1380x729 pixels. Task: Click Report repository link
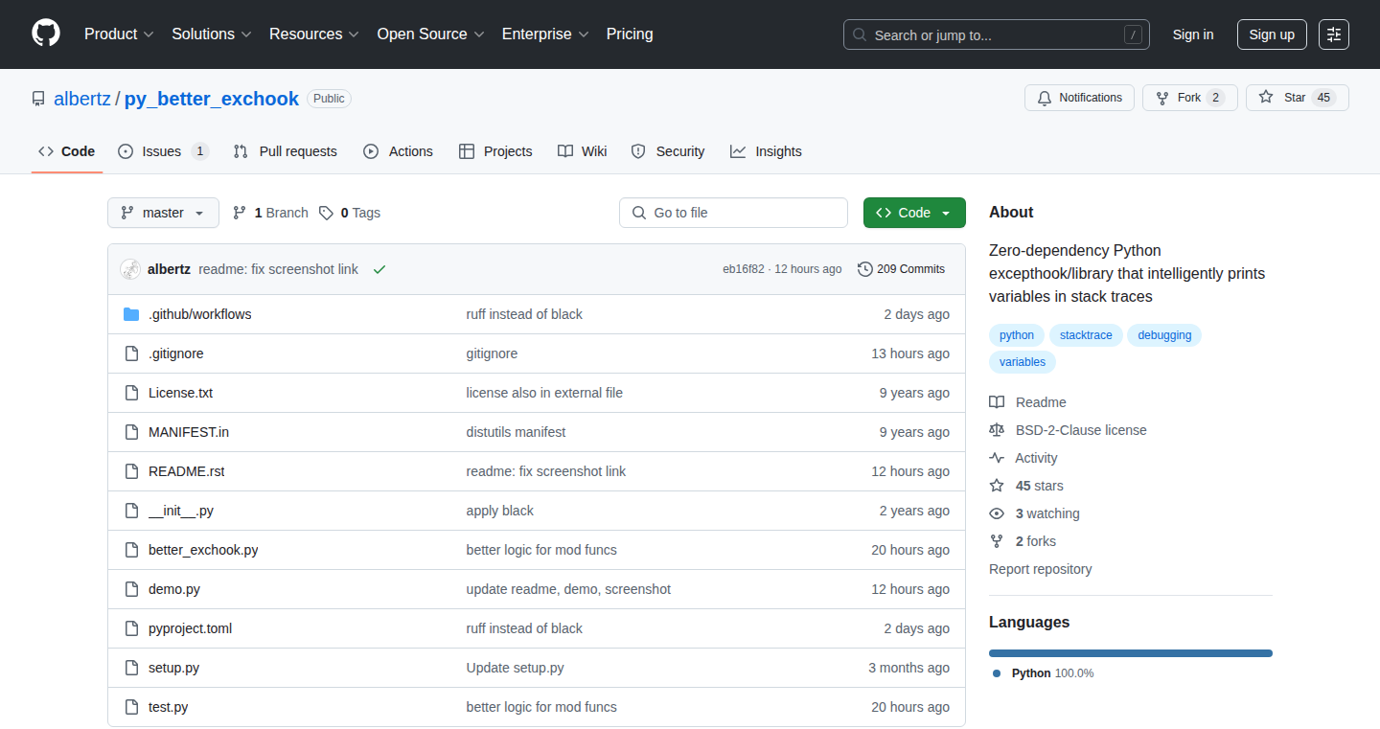point(1040,569)
